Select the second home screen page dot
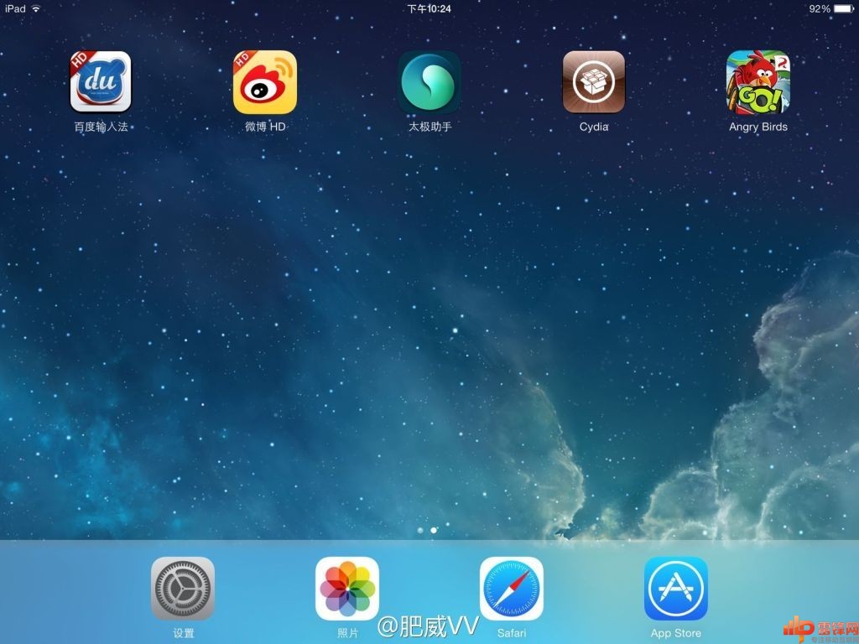 click(x=434, y=531)
